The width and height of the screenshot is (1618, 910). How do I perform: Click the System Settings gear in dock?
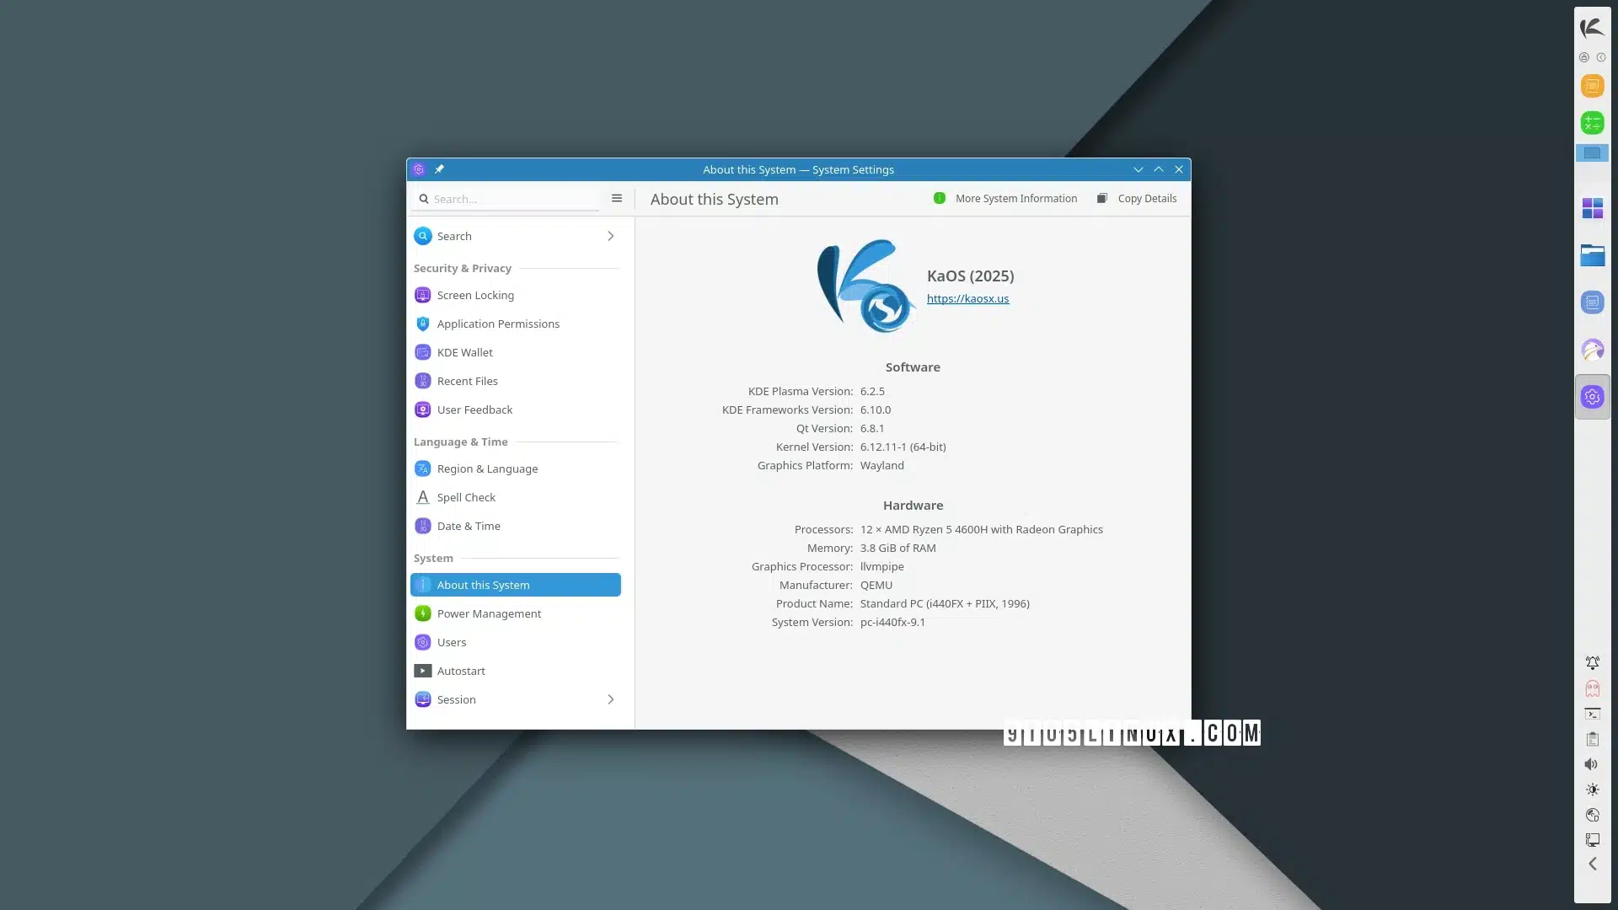click(x=1592, y=397)
